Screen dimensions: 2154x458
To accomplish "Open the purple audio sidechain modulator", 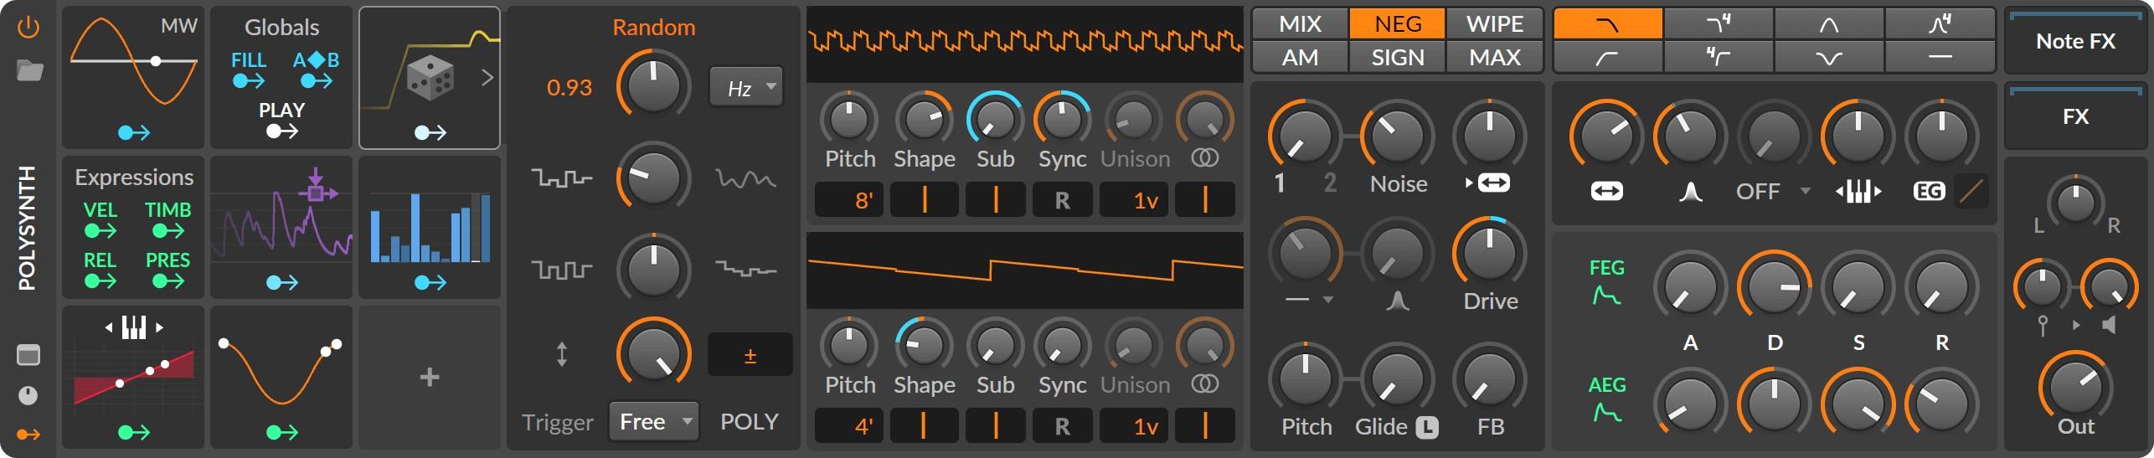I will pos(281,227).
